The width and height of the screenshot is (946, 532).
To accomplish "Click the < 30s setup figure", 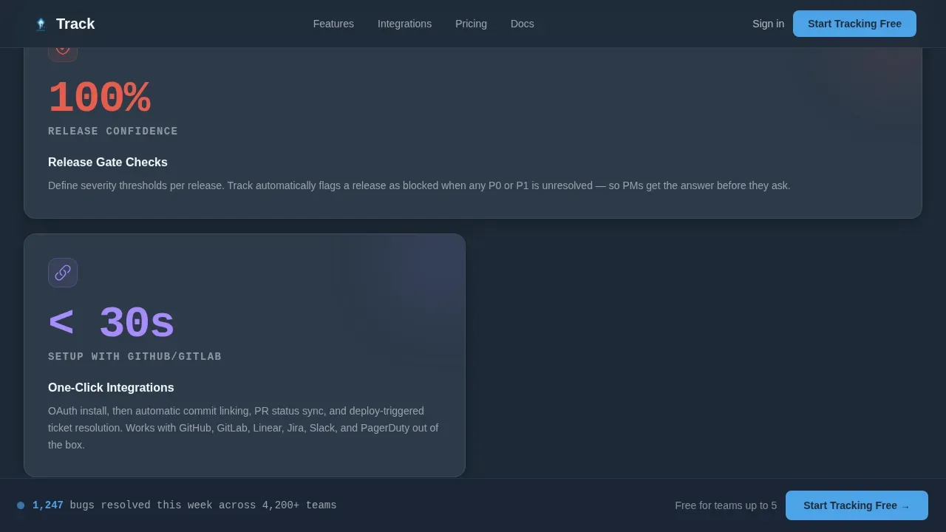I will tap(111, 324).
